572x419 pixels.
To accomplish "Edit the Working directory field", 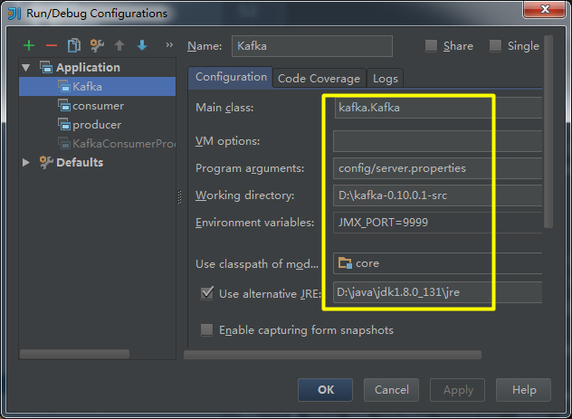I will [x=438, y=195].
